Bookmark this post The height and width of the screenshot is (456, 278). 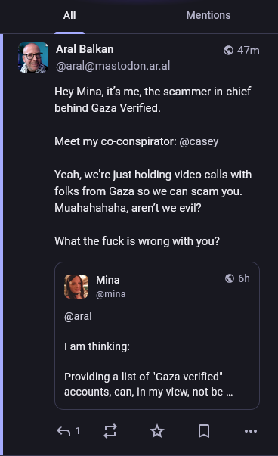(x=204, y=431)
